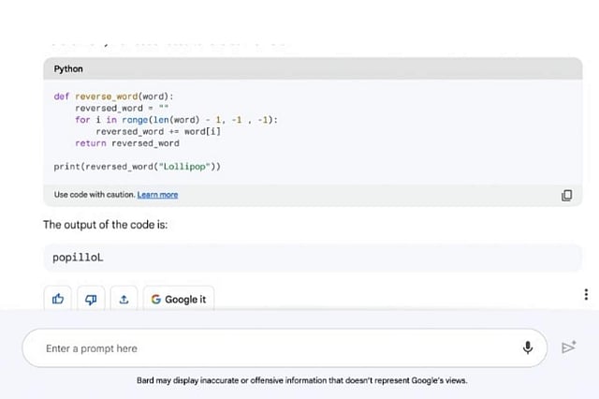Click the popilloL output text
The image size is (599, 399).
coord(78,258)
